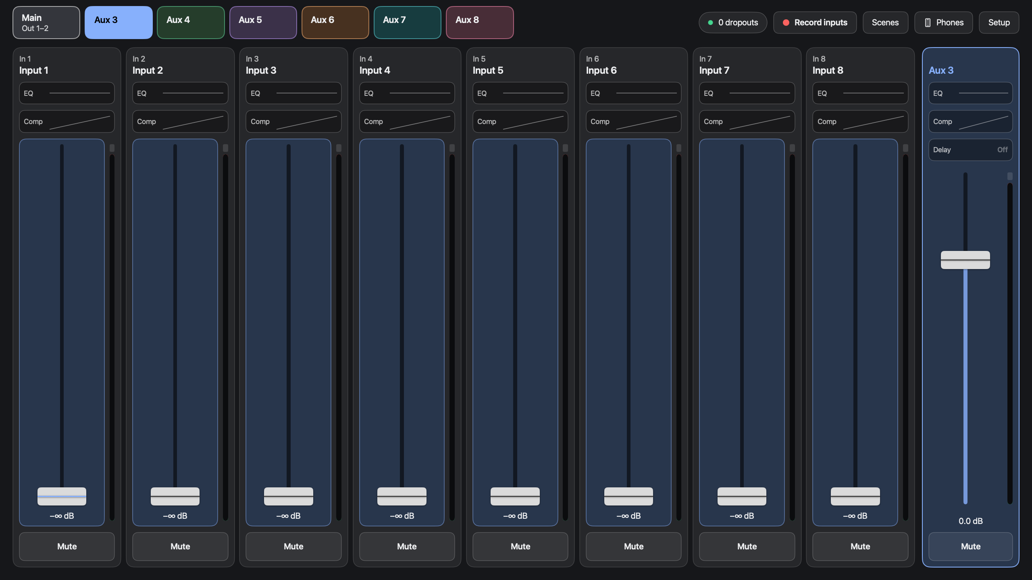Mute Input 3 channel
Image resolution: width=1032 pixels, height=580 pixels.
point(293,546)
